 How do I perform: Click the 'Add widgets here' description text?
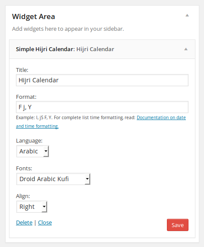pyautogui.click(x=68, y=29)
